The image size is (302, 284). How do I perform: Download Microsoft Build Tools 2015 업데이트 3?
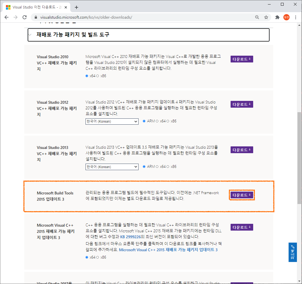(x=242, y=195)
